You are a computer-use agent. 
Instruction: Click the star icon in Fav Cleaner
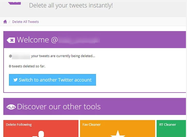[118, 134]
